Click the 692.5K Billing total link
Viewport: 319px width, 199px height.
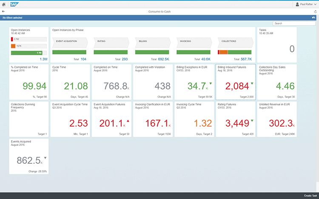point(163,59)
